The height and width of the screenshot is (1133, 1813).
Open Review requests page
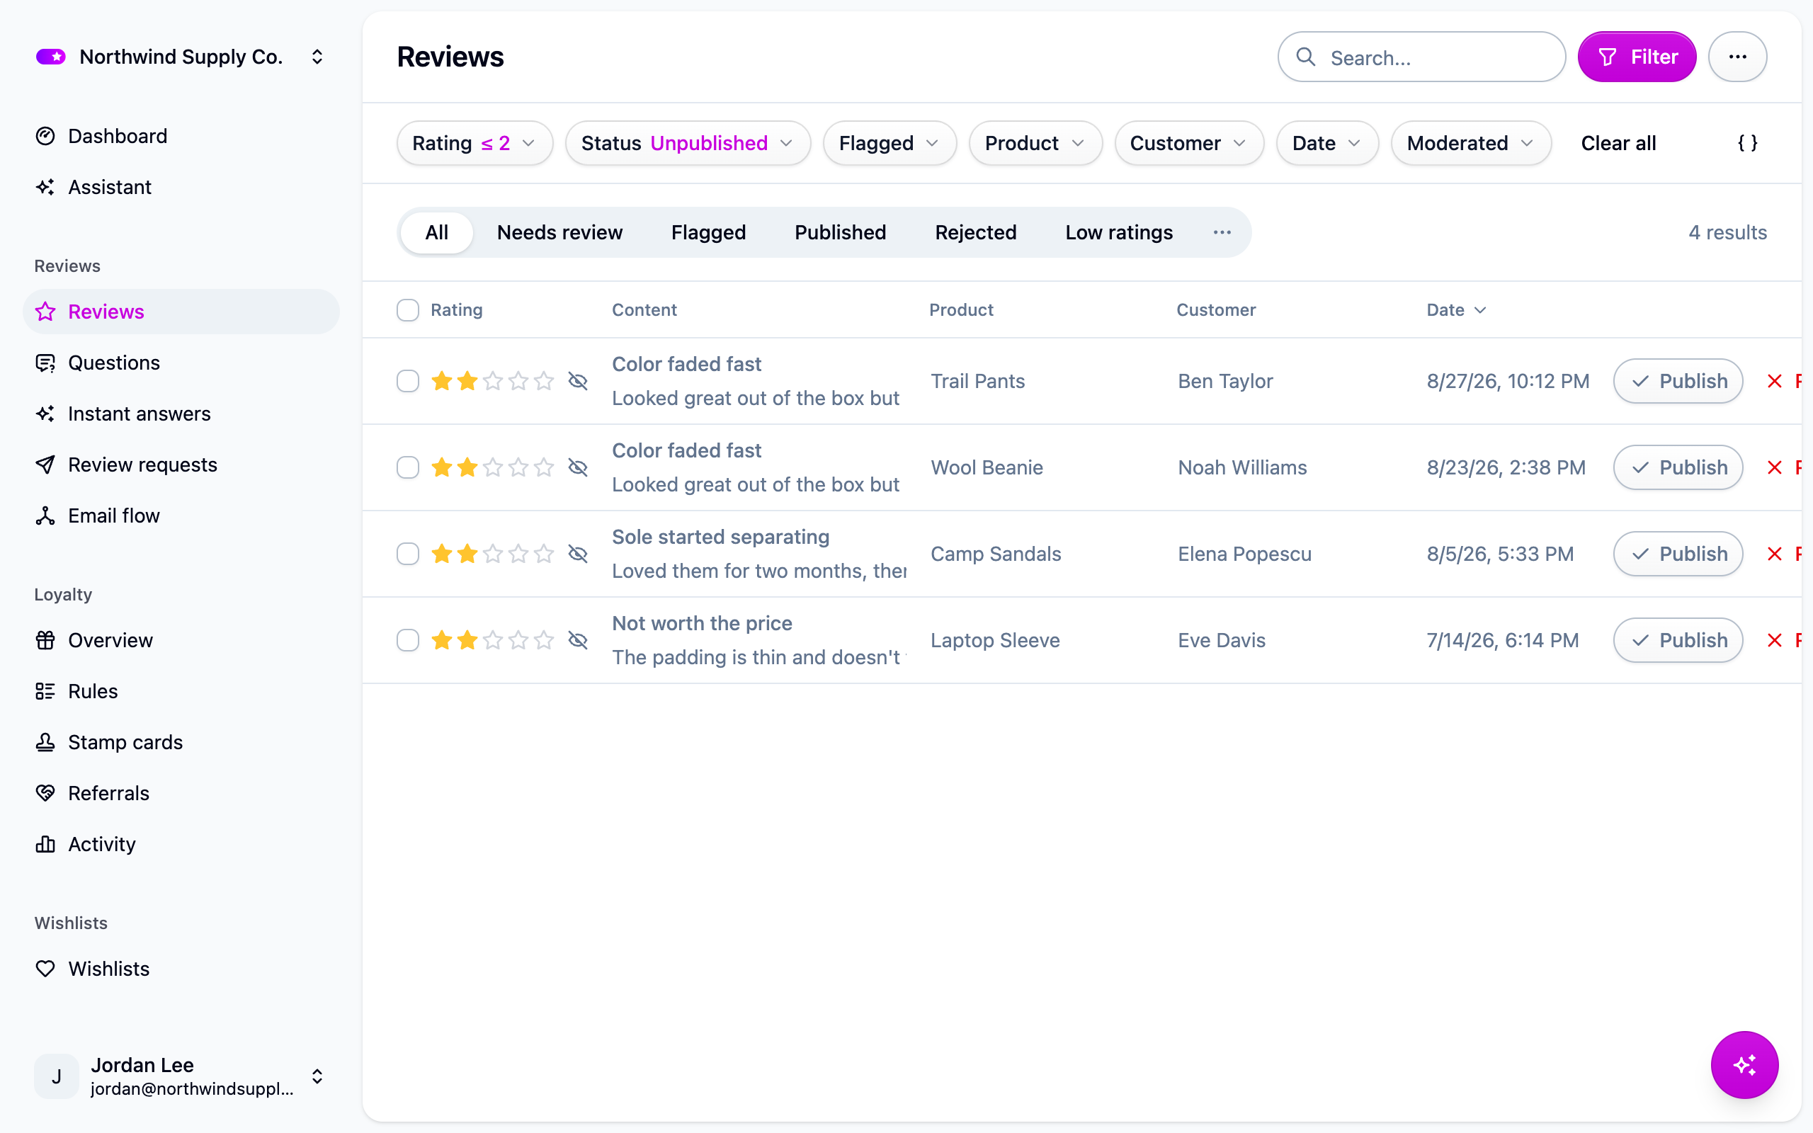181,465
